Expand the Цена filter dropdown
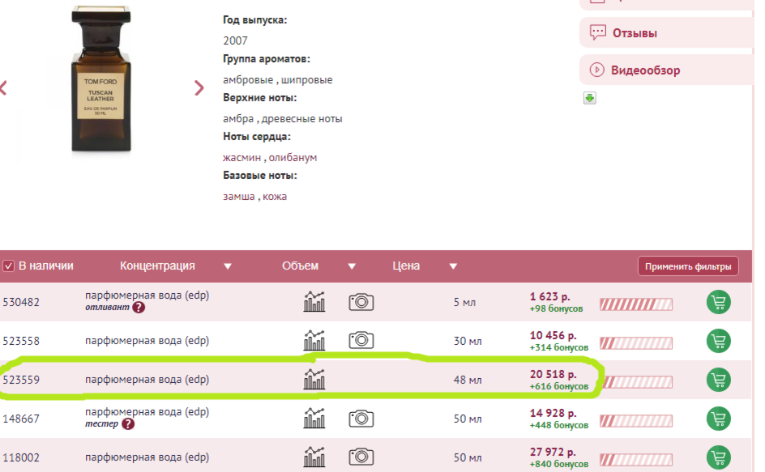This screenshot has width=765, height=472. point(453,266)
